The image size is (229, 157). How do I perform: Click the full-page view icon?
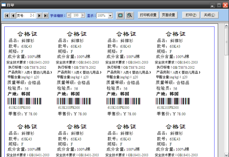(x=120, y=15)
